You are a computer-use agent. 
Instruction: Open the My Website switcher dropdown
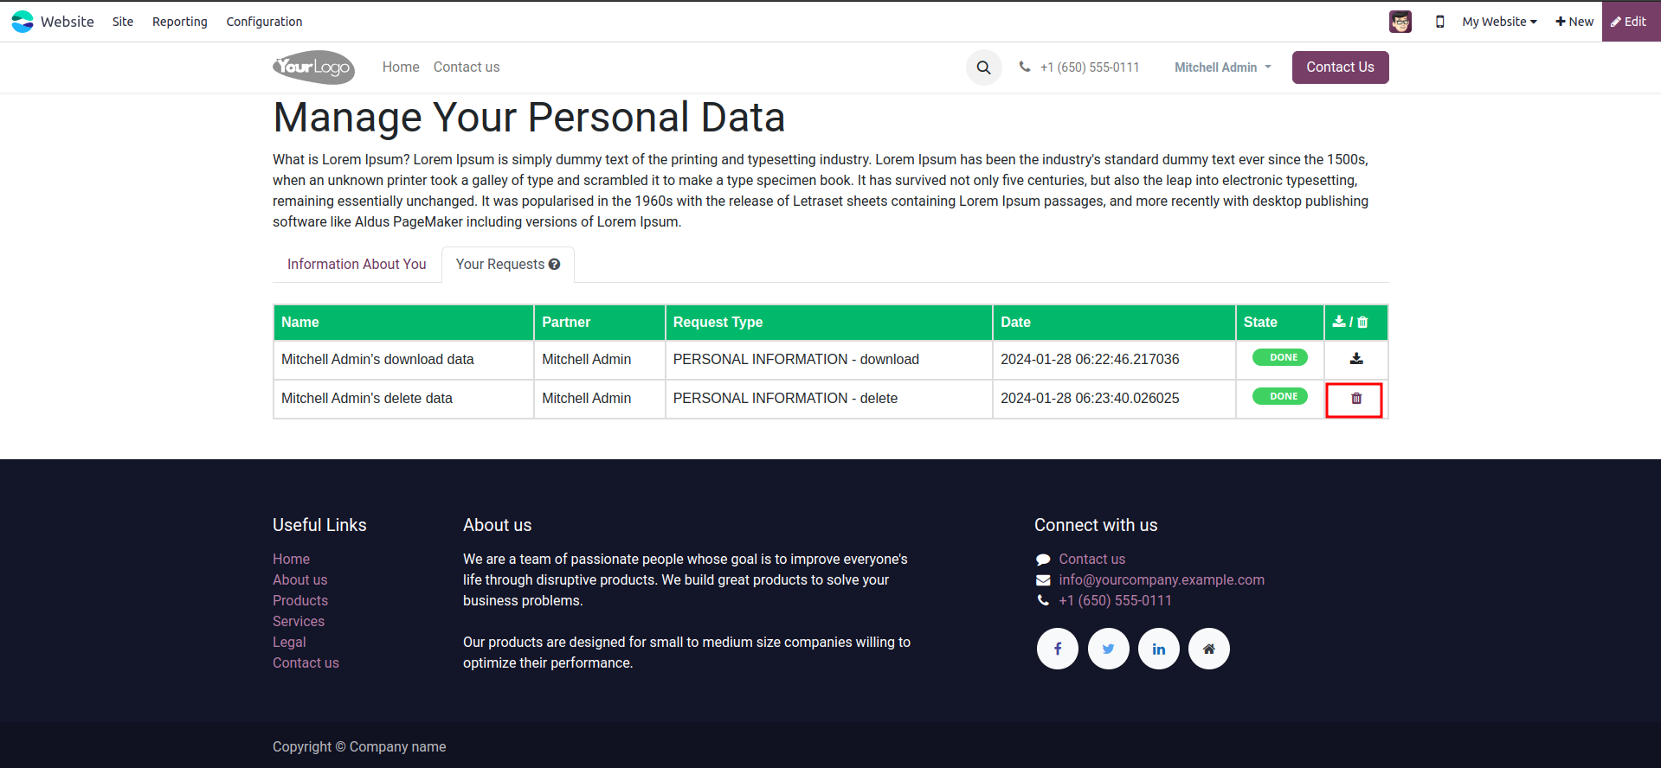tap(1499, 22)
